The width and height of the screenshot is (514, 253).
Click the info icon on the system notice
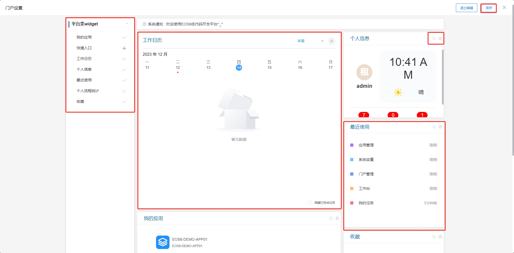(x=144, y=24)
